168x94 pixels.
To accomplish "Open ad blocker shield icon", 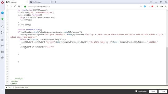I will 145,7.
